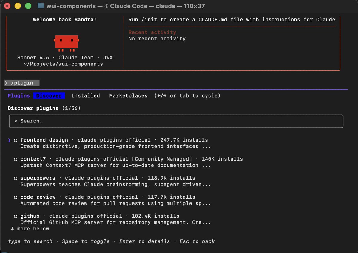Image resolution: width=358 pixels, height=253 pixels.
Task: Click the window title 'wui-components — Claude Code'
Action: tap(126, 6)
